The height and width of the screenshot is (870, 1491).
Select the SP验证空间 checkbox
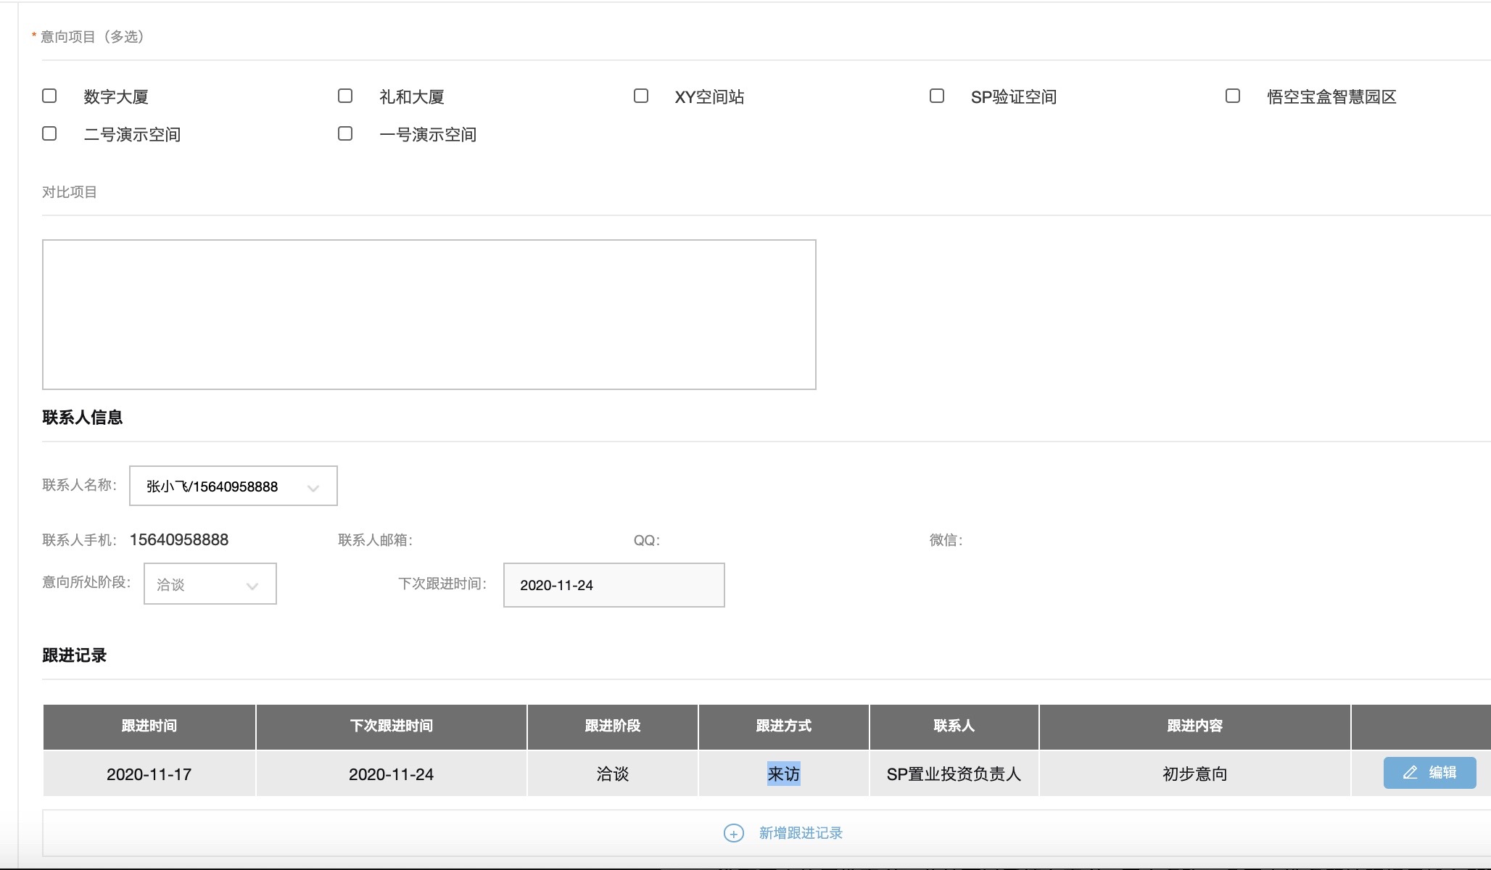click(x=937, y=96)
